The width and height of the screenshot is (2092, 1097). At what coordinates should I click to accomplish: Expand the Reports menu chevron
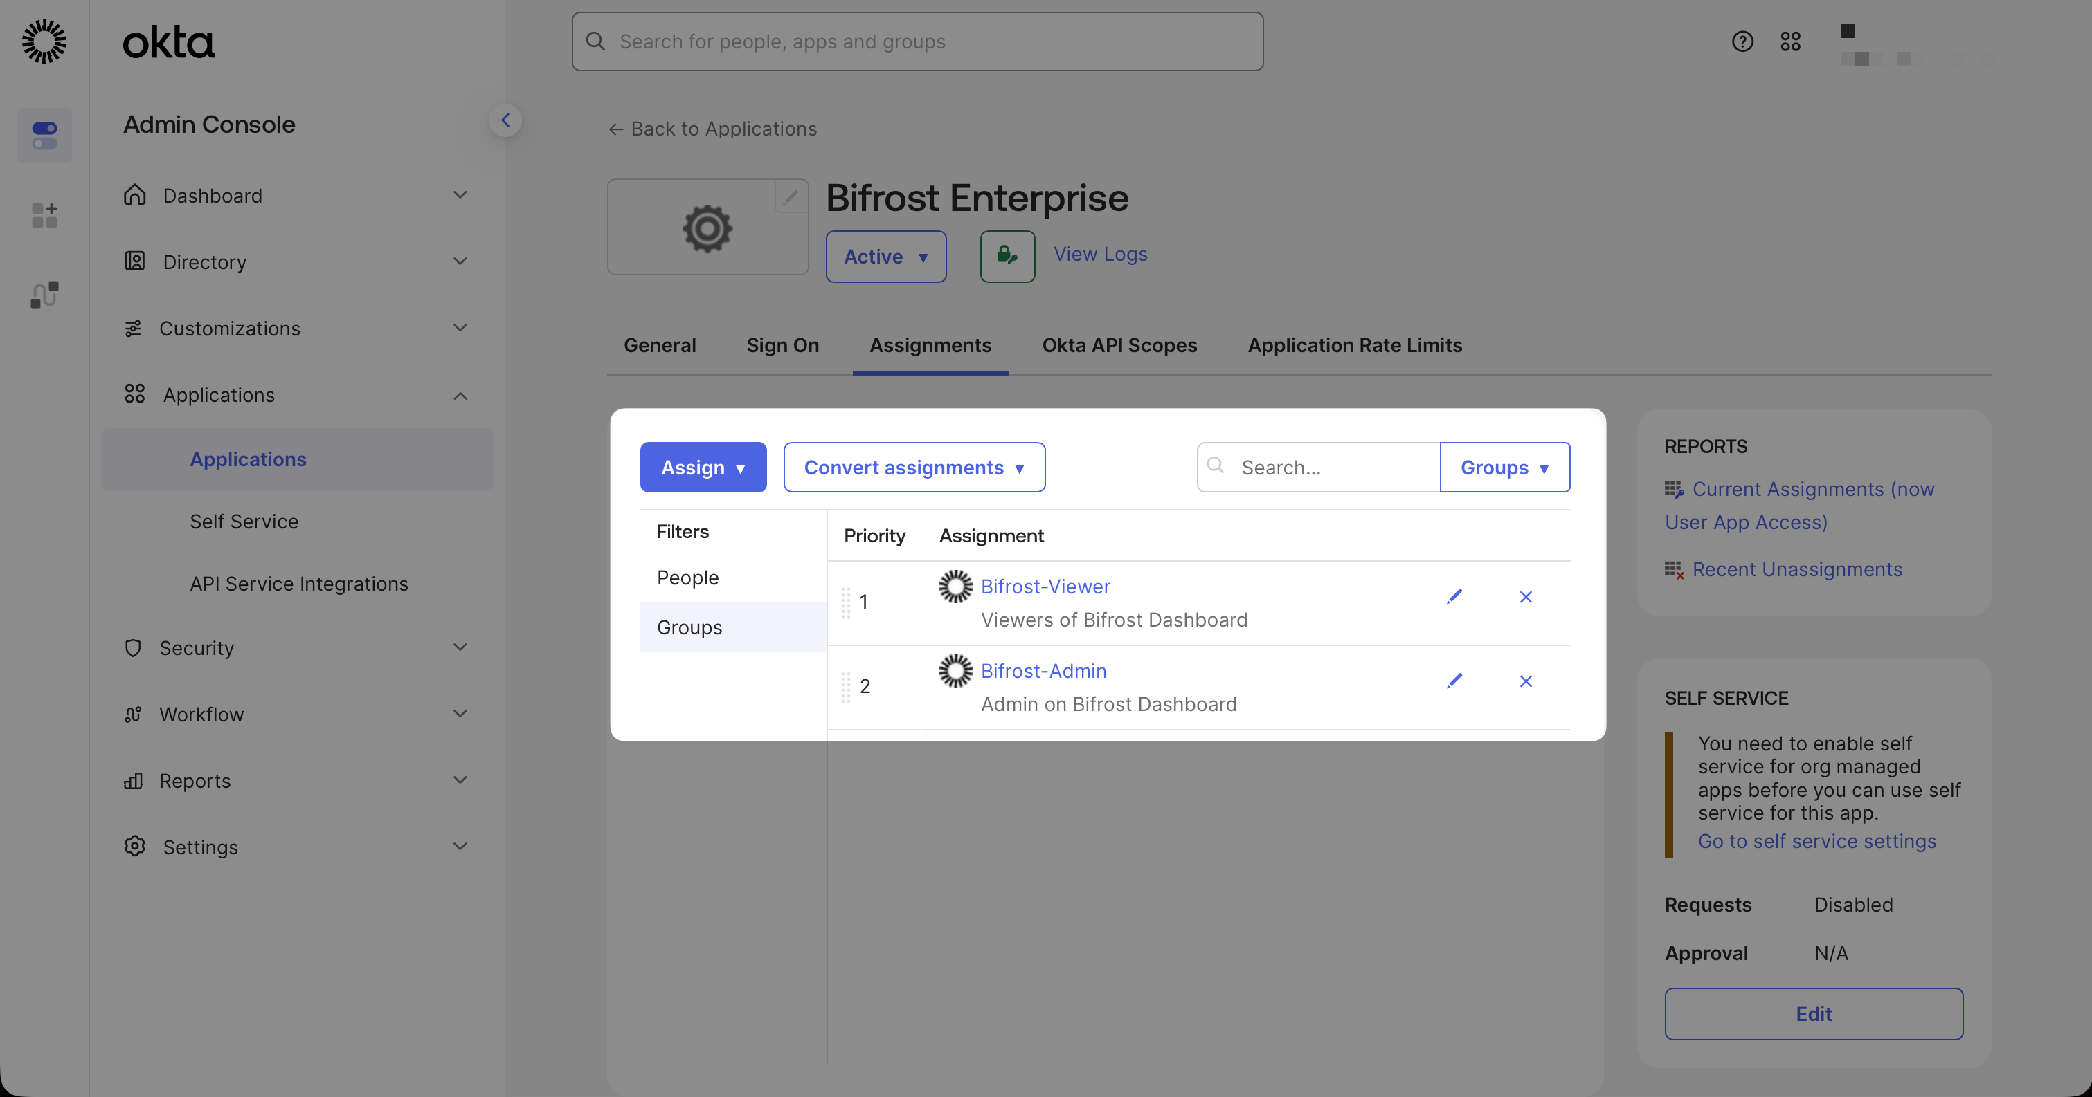pos(460,780)
